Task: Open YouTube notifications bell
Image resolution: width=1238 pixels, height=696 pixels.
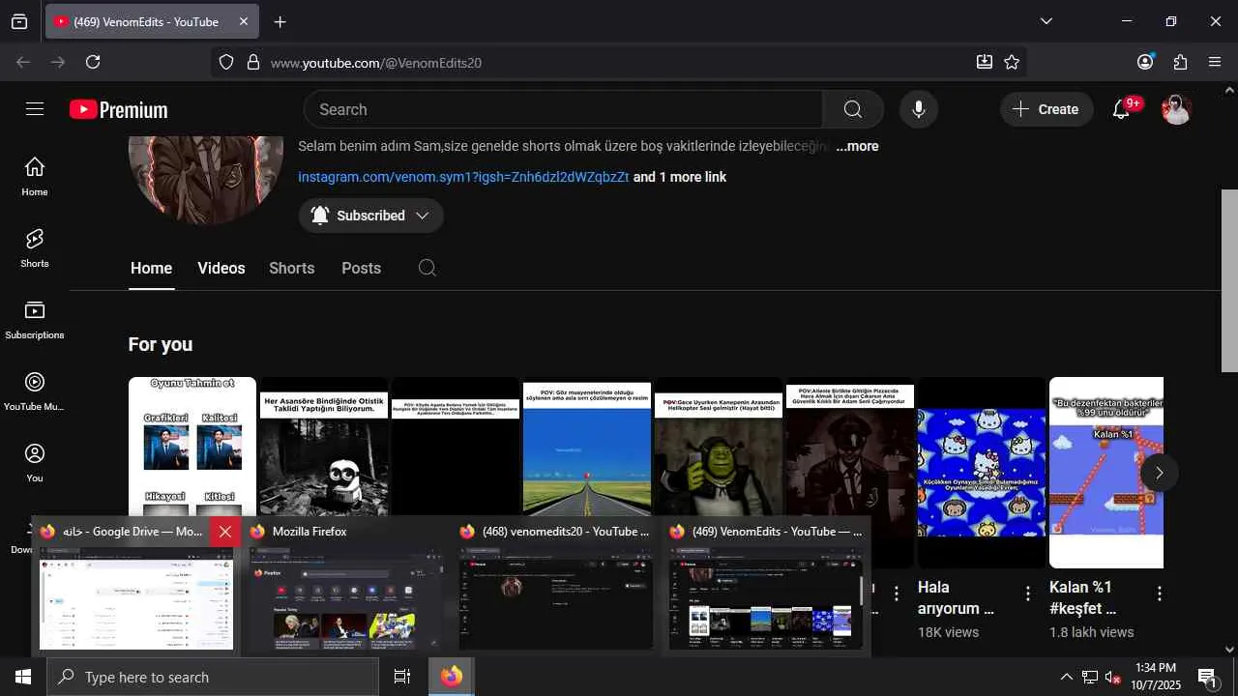Action: (1122, 109)
